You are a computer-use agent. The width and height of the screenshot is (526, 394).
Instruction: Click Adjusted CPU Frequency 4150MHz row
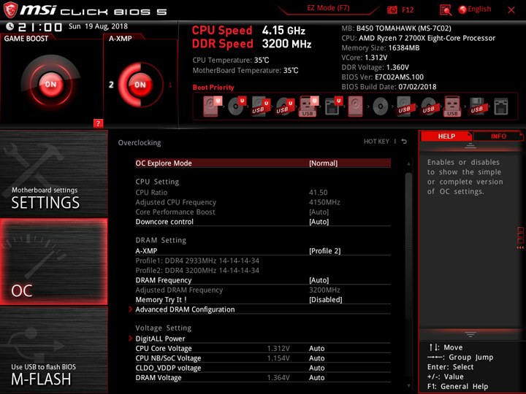coord(263,202)
